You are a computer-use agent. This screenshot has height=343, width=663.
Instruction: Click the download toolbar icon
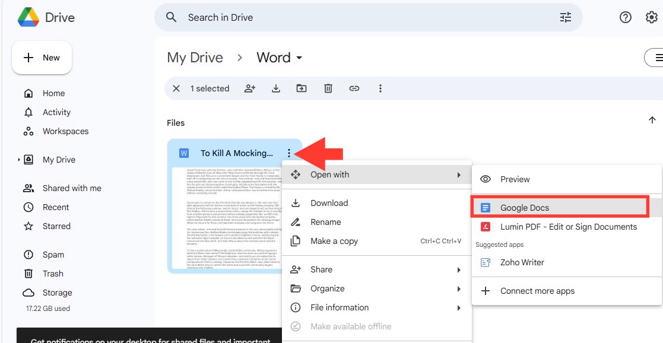pyautogui.click(x=275, y=88)
